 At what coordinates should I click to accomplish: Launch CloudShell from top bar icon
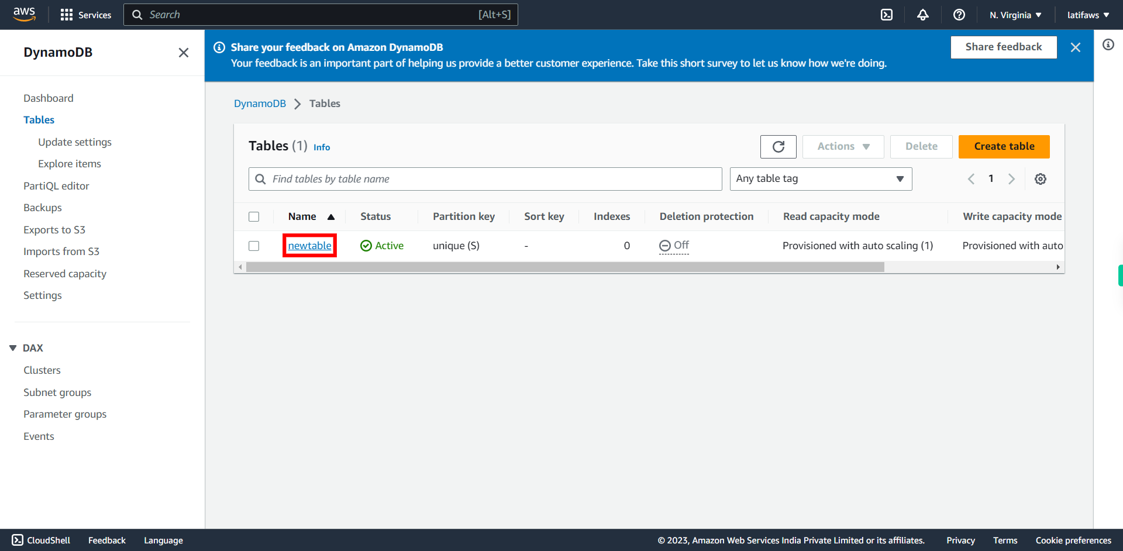click(x=887, y=15)
